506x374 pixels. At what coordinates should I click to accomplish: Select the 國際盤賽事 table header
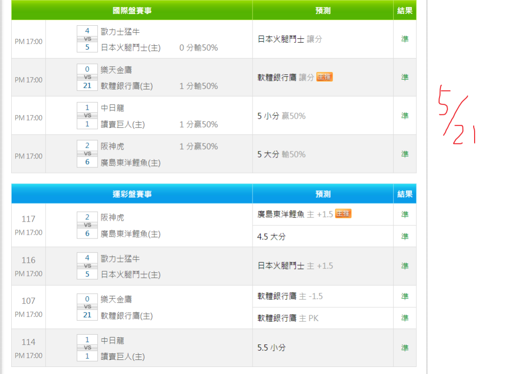(132, 10)
